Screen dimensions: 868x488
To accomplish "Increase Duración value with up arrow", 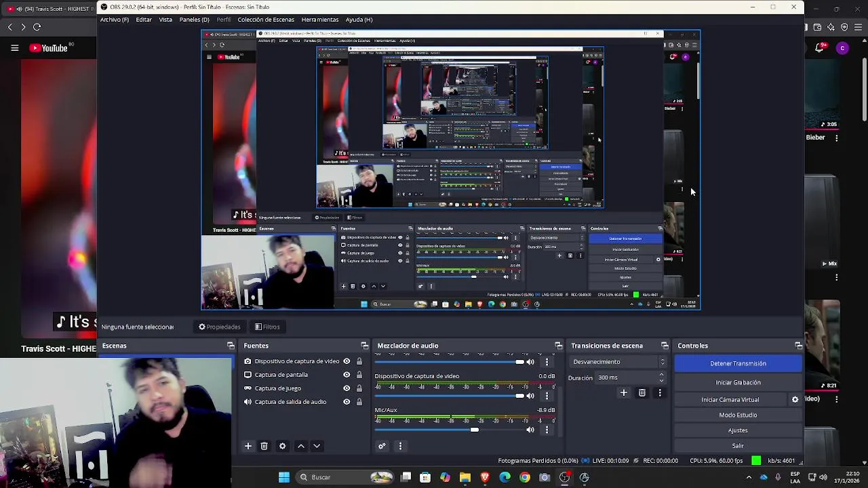I will point(661,375).
